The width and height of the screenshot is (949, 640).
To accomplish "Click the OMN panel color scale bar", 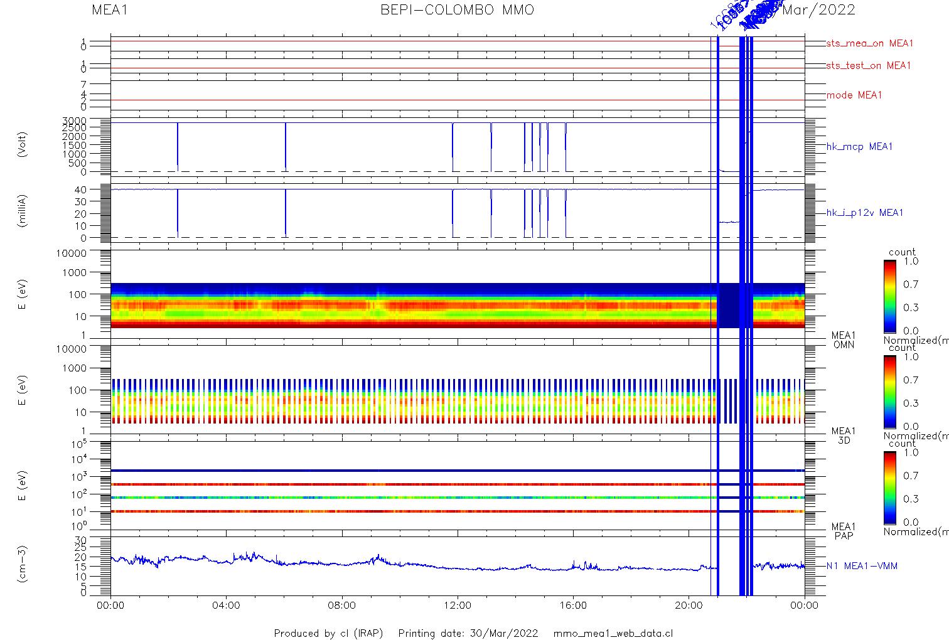I will coord(890,296).
